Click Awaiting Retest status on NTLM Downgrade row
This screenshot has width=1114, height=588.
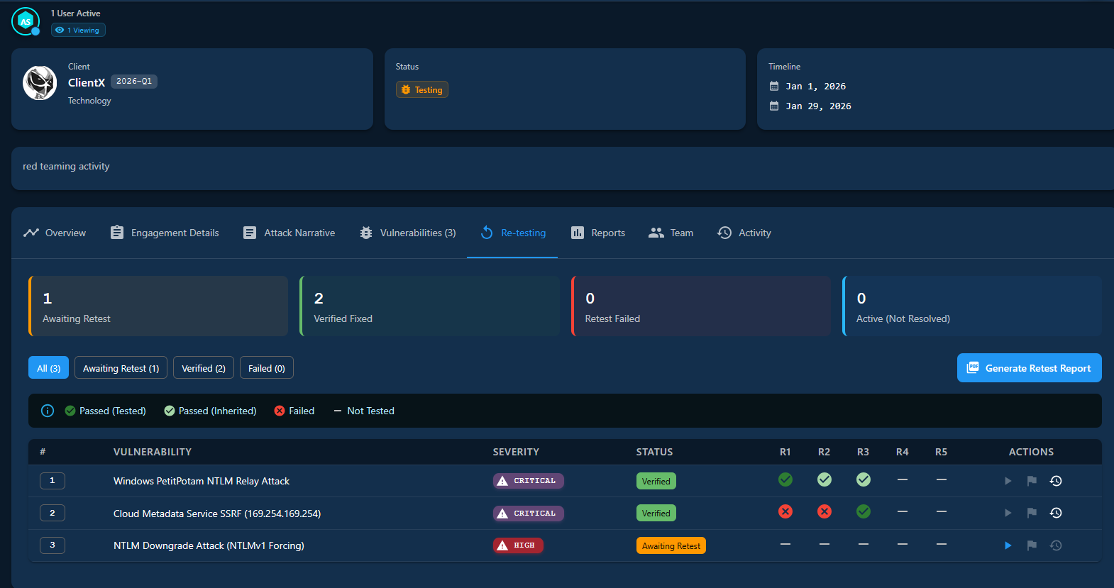pyautogui.click(x=671, y=545)
